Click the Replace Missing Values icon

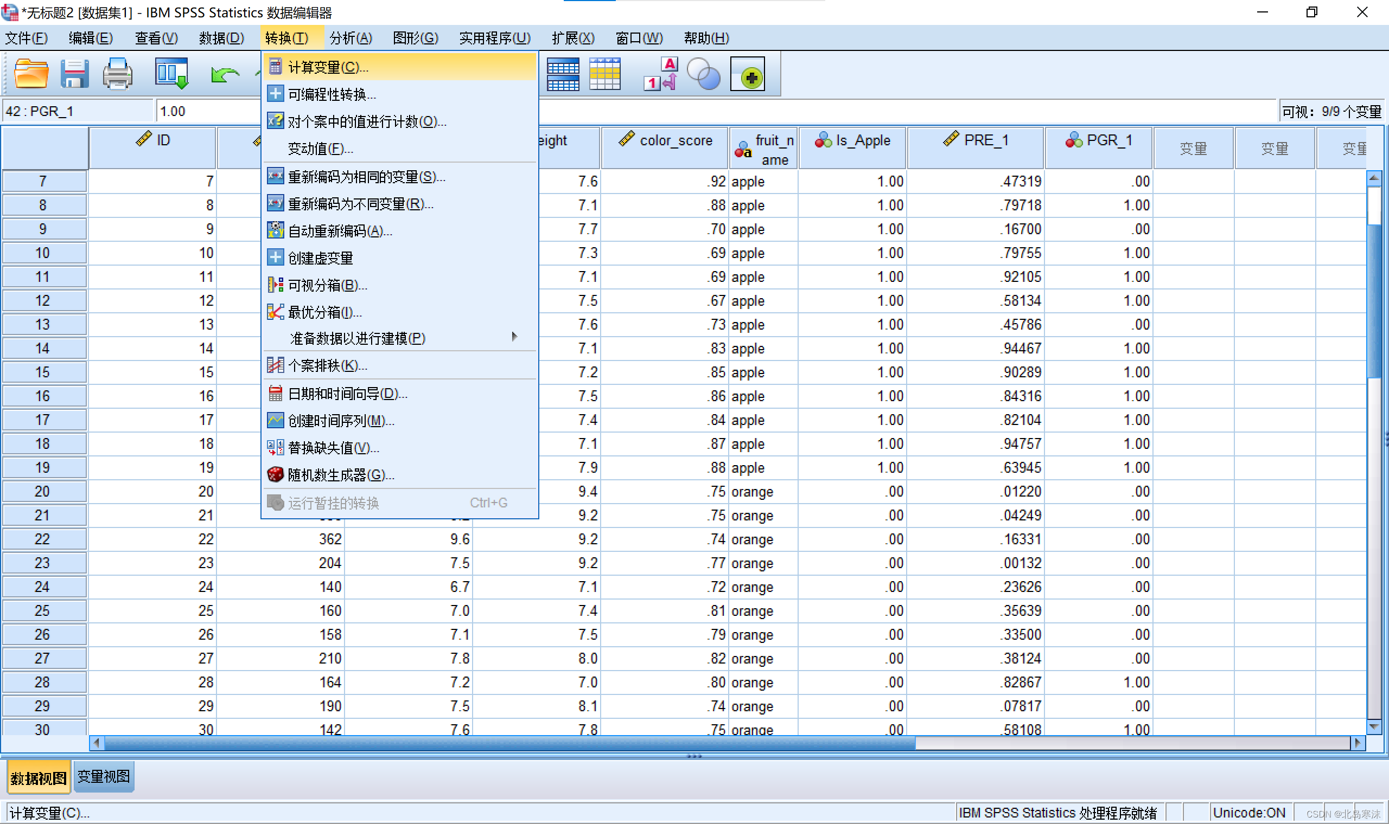(x=275, y=447)
